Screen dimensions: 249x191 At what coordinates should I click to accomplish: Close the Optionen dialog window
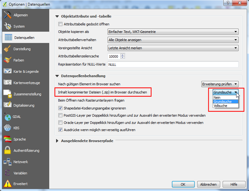pos(240,3)
